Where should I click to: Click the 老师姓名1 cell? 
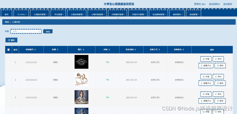[179, 62]
